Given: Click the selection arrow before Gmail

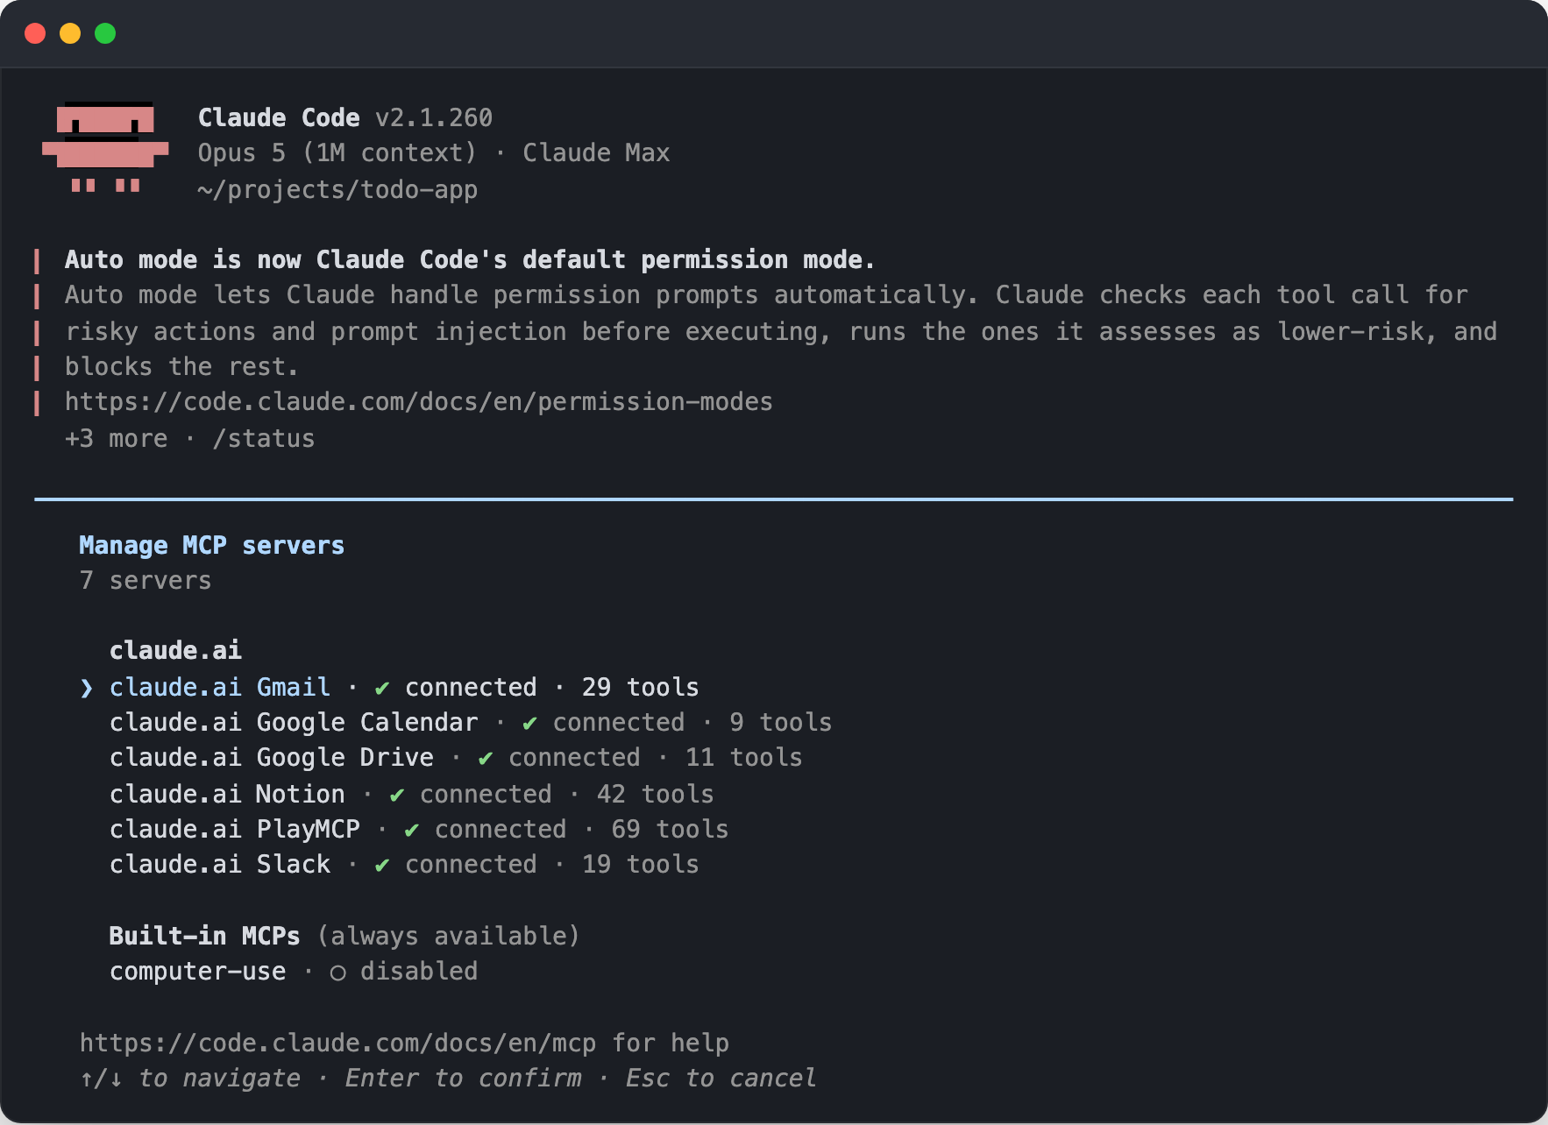Looking at the screenshot, I should (86, 689).
